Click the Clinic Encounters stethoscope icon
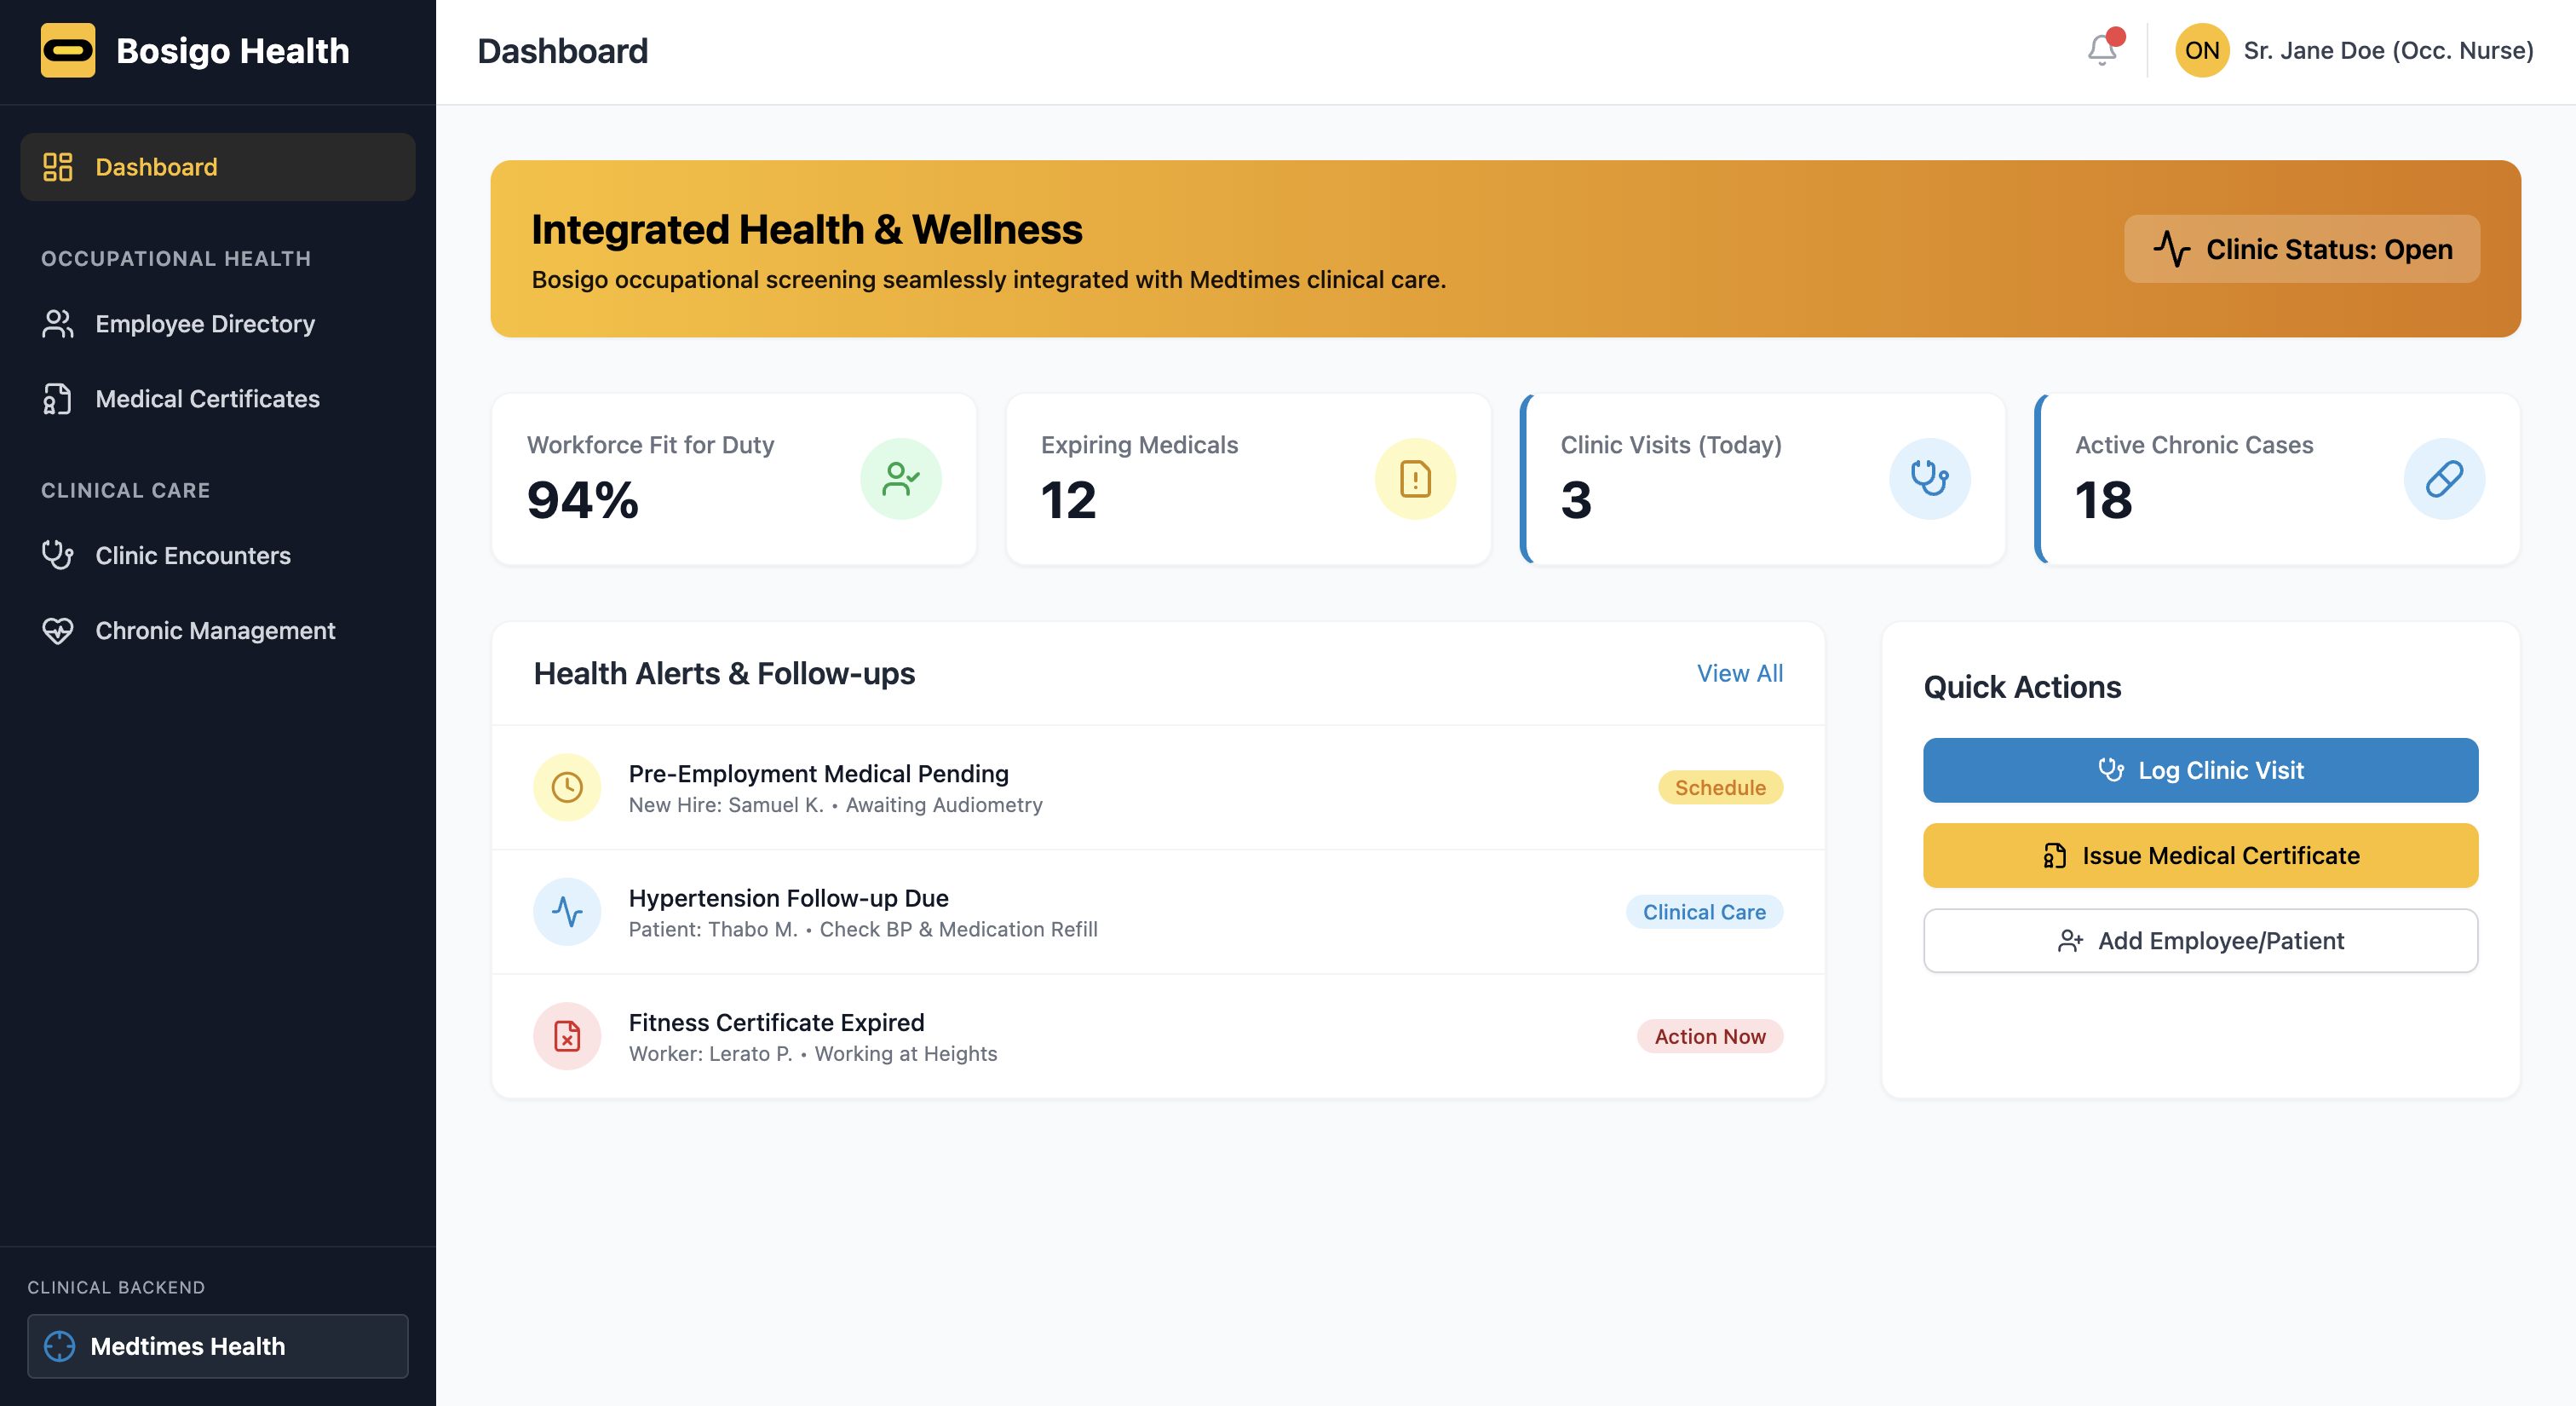 (x=58, y=555)
